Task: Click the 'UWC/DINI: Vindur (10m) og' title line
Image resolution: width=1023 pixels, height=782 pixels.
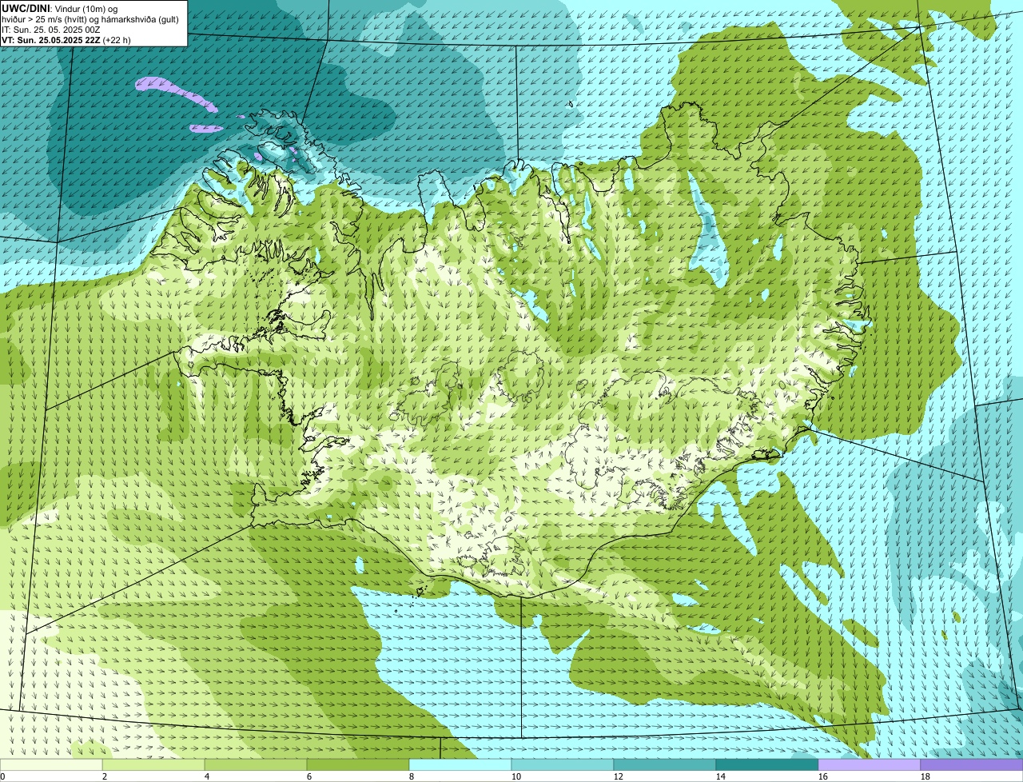Action: (x=60, y=8)
